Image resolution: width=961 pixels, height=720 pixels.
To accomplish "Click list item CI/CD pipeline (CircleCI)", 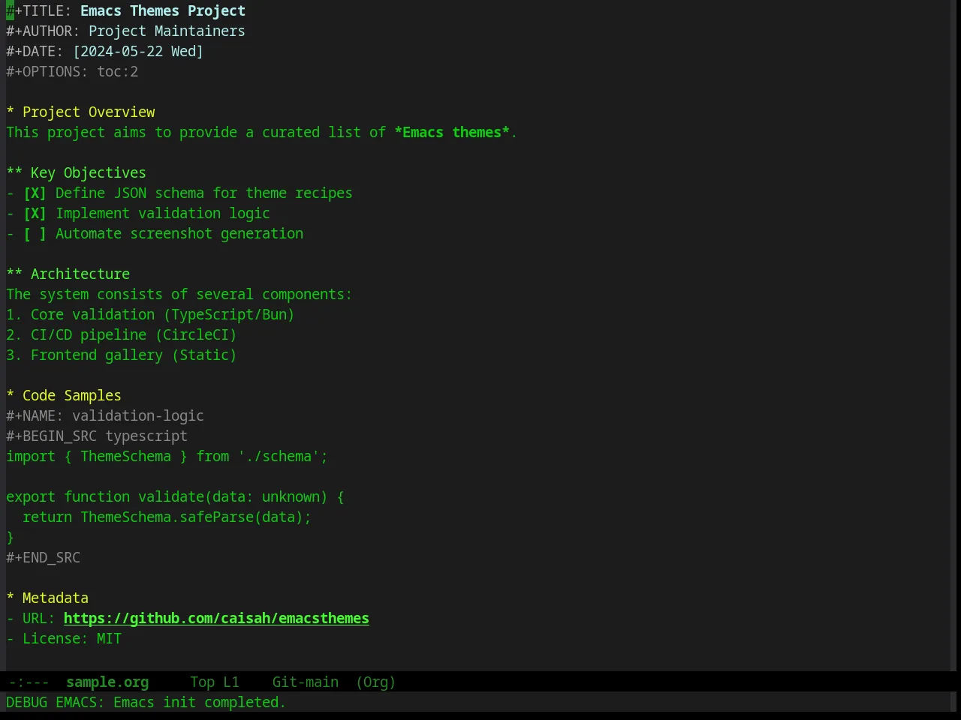I will tap(122, 335).
